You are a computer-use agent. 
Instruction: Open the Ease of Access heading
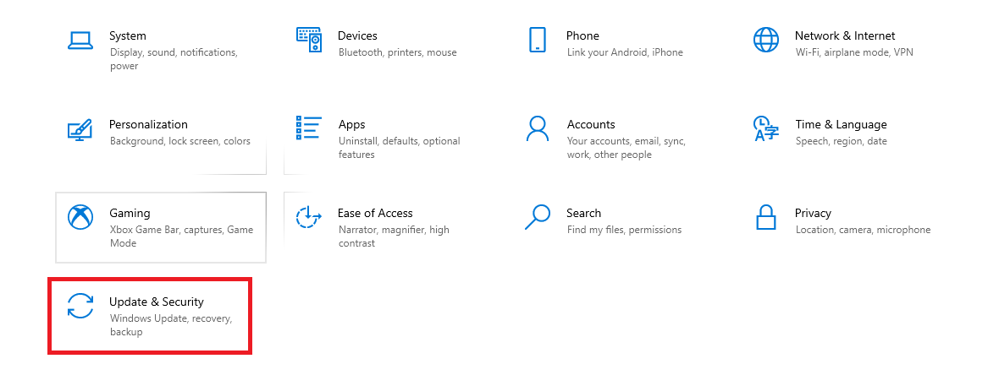click(376, 213)
